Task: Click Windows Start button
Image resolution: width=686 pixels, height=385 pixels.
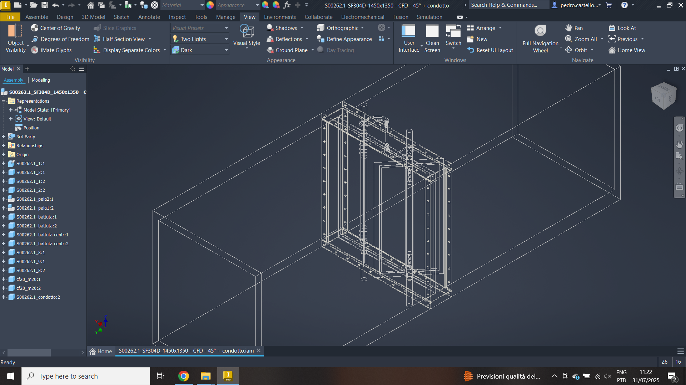Action: (10, 376)
